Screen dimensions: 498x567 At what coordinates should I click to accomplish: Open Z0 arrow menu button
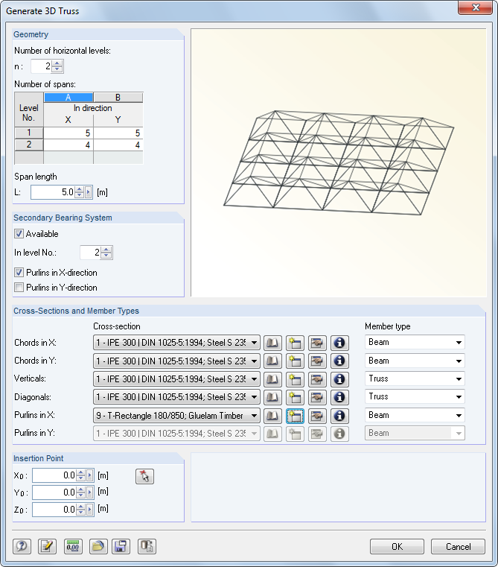89,509
